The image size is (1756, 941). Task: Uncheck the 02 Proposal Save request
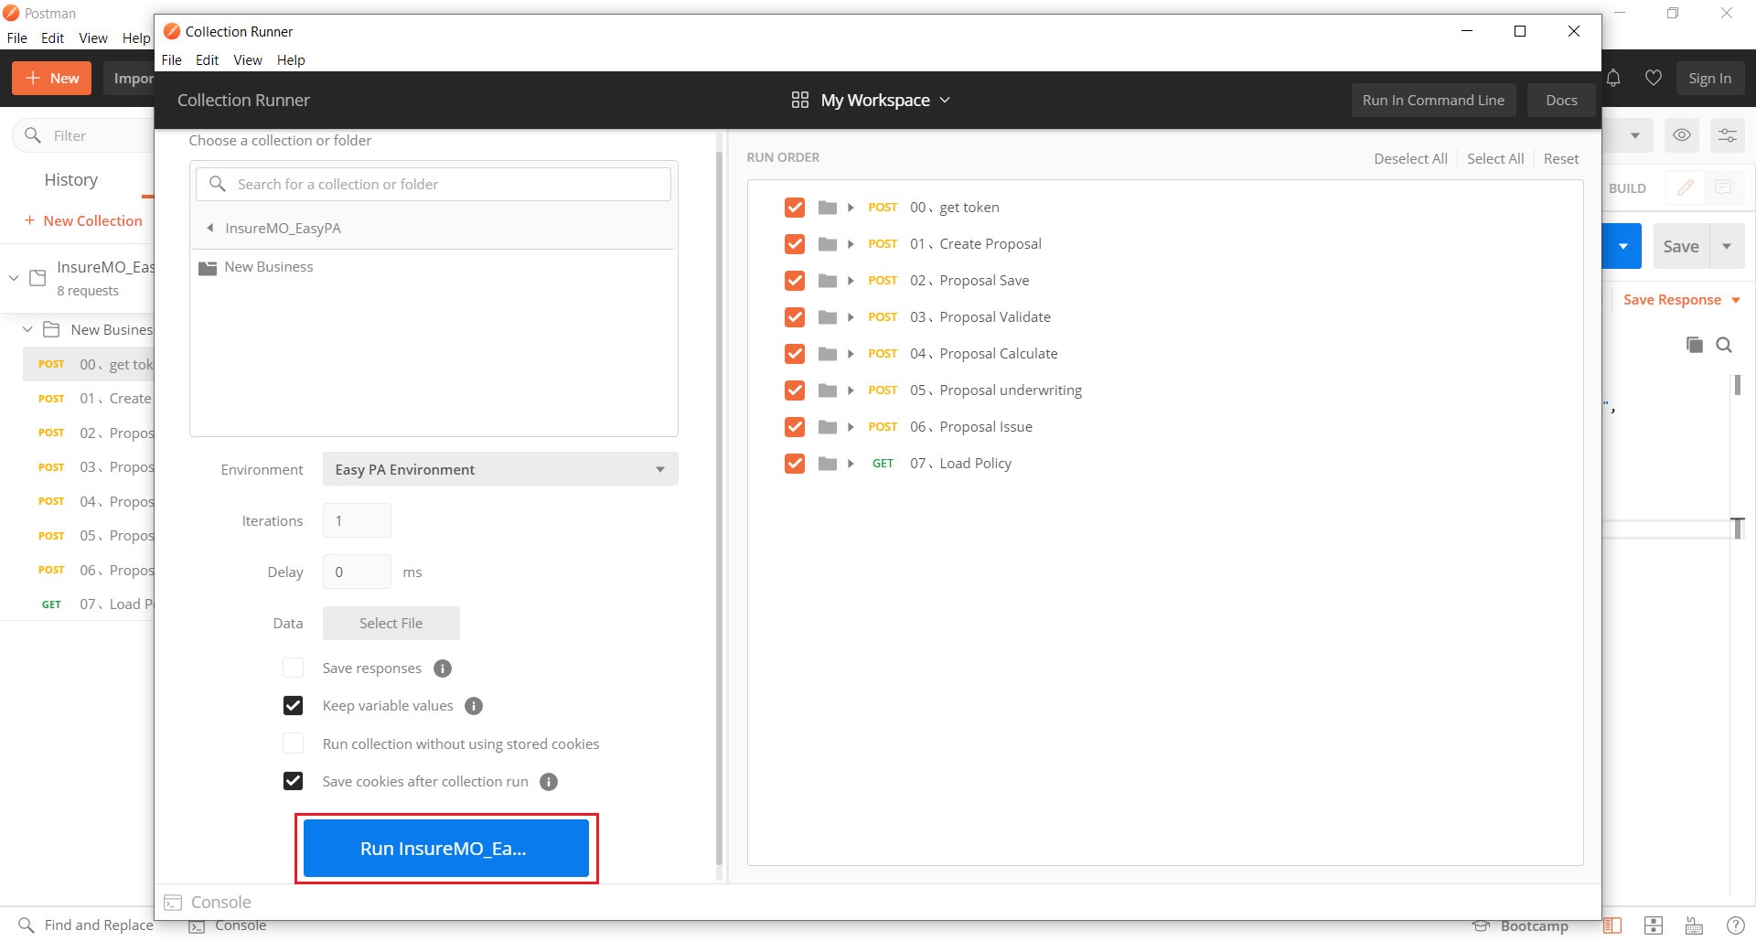tap(795, 281)
